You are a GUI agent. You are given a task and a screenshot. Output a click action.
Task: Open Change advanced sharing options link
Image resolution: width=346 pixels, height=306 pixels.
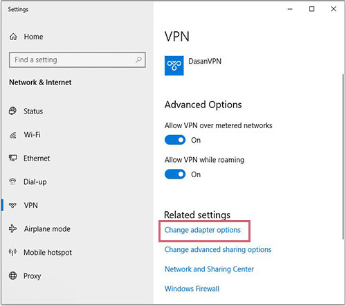(x=218, y=250)
